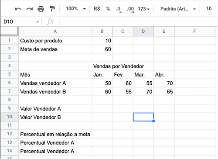Select row 10 header
This screenshot has width=218, height=159.
[x=10, y=117]
